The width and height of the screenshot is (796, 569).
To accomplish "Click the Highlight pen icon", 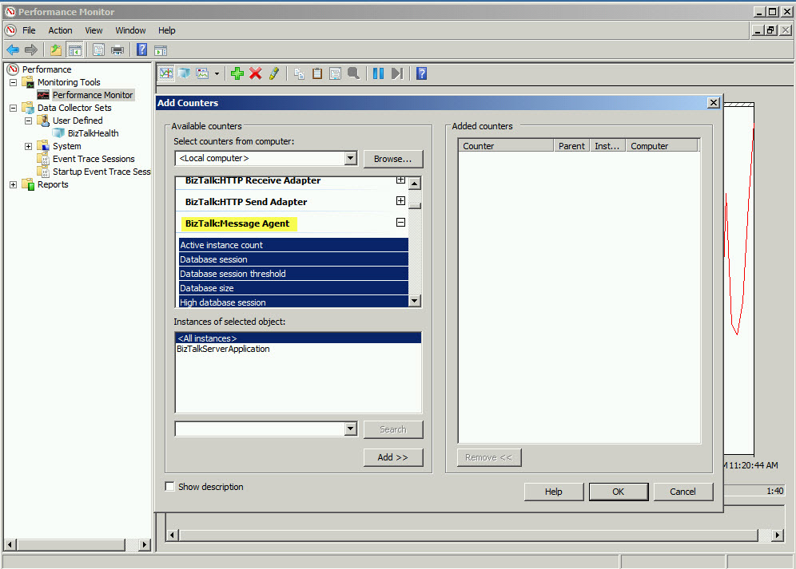I will tap(274, 73).
